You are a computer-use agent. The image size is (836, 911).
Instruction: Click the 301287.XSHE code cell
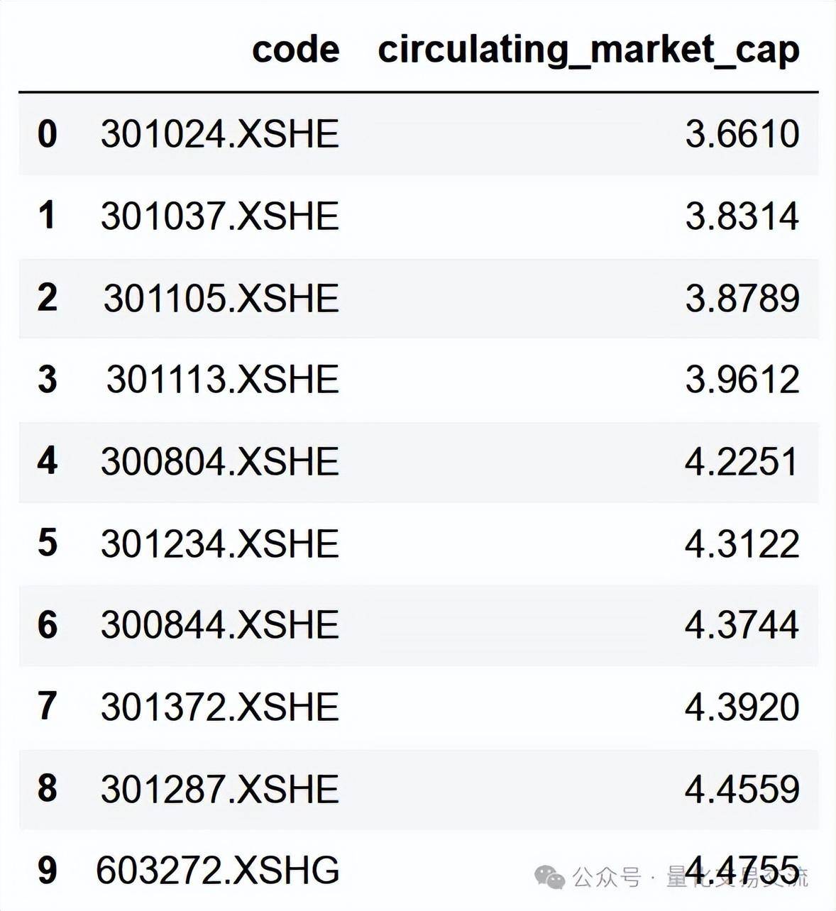pos(220,789)
